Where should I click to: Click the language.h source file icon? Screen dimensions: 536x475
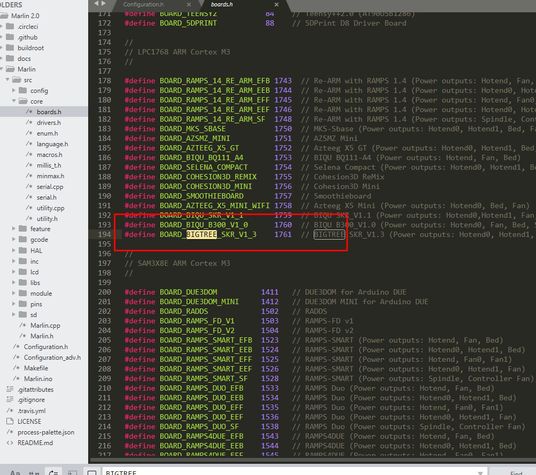point(29,144)
